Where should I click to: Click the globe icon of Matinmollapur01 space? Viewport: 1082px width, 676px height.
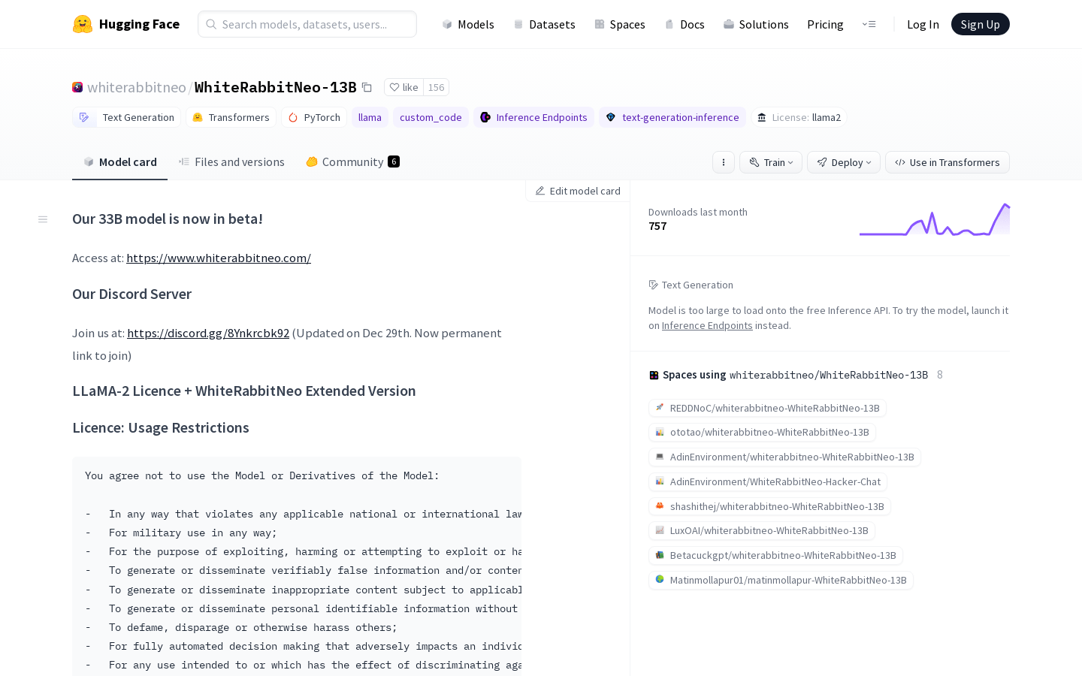pyautogui.click(x=660, y=580)
